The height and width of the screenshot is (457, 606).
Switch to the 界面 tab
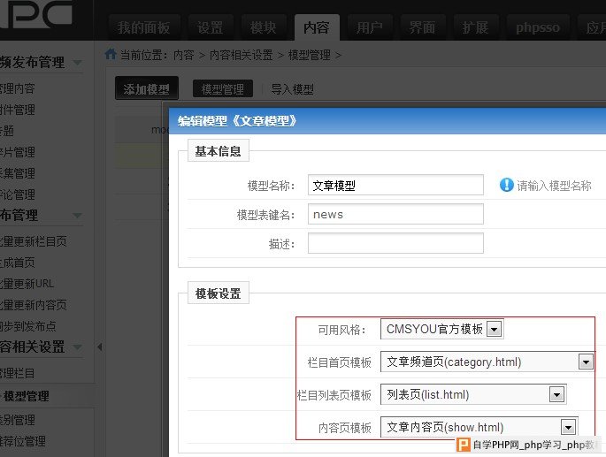422,27
